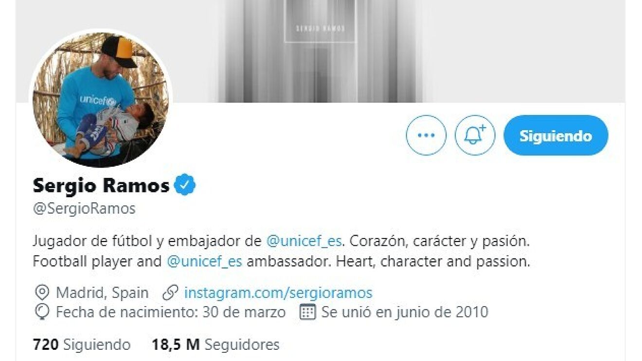The width and height of the screenshot is (642, 361).
Task: Open @unicef_es mention in the English bio line
Action: pyautogui.click(x=204, y=261)
